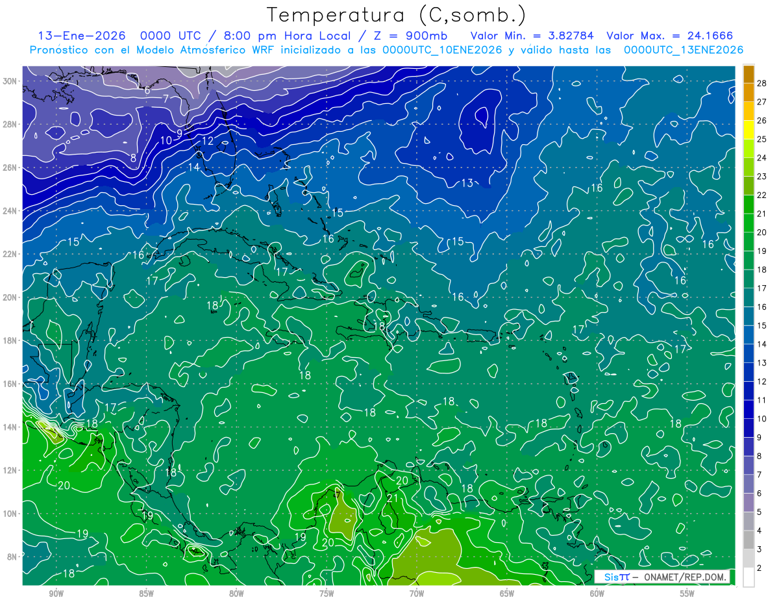Click the color bar label "5"
The width and height of the screenshot is (779, 602).
pos(760,512)
